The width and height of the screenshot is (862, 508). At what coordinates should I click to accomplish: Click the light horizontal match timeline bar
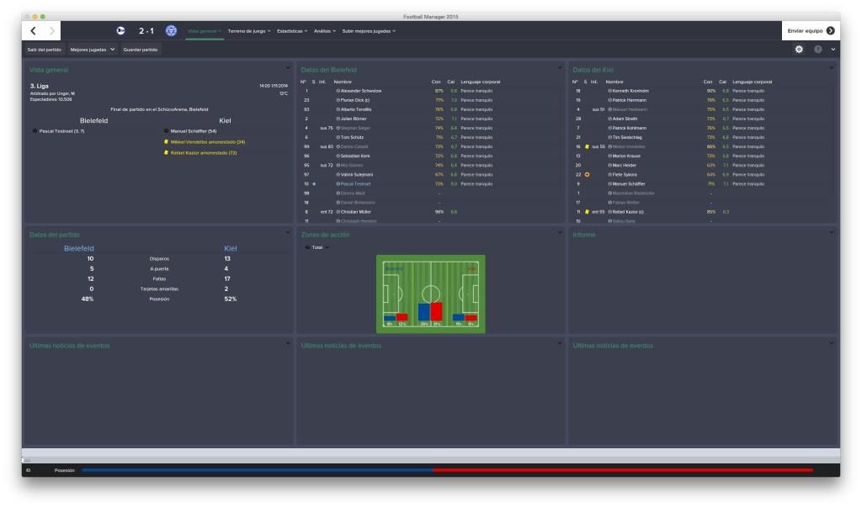tap(431, 453)
